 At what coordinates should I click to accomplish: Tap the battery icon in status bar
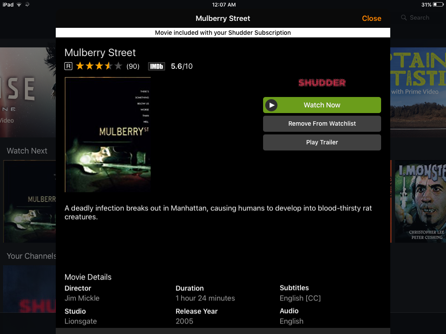(438, 4)
